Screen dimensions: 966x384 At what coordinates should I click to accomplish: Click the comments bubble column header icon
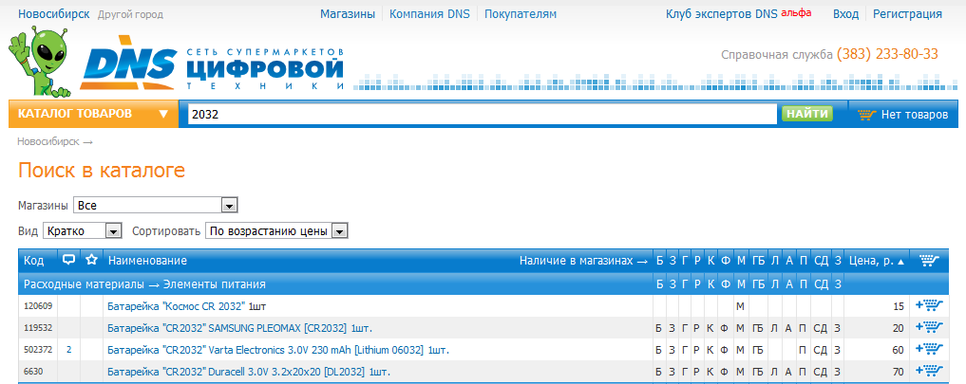click(69, 261)
